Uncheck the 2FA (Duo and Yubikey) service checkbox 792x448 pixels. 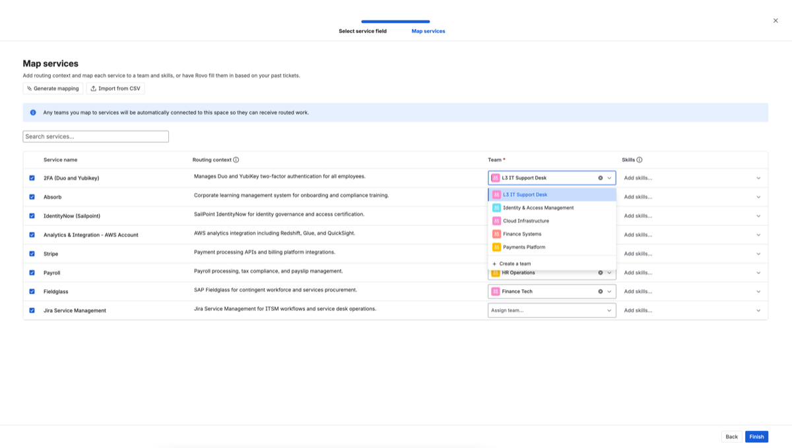(32, 178)
